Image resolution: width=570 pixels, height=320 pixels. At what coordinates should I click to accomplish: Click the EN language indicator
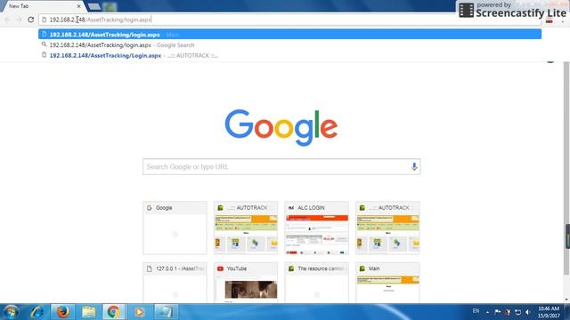coord(476,311)
